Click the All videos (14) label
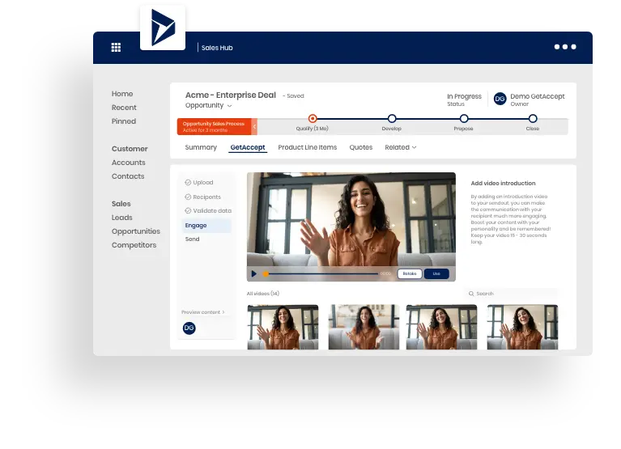 point(263,294)
